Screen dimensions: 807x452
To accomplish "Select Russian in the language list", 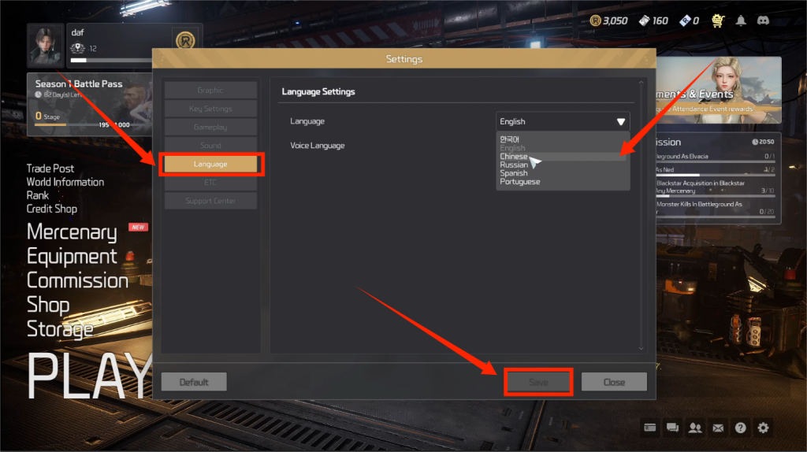I will point(514,165).
